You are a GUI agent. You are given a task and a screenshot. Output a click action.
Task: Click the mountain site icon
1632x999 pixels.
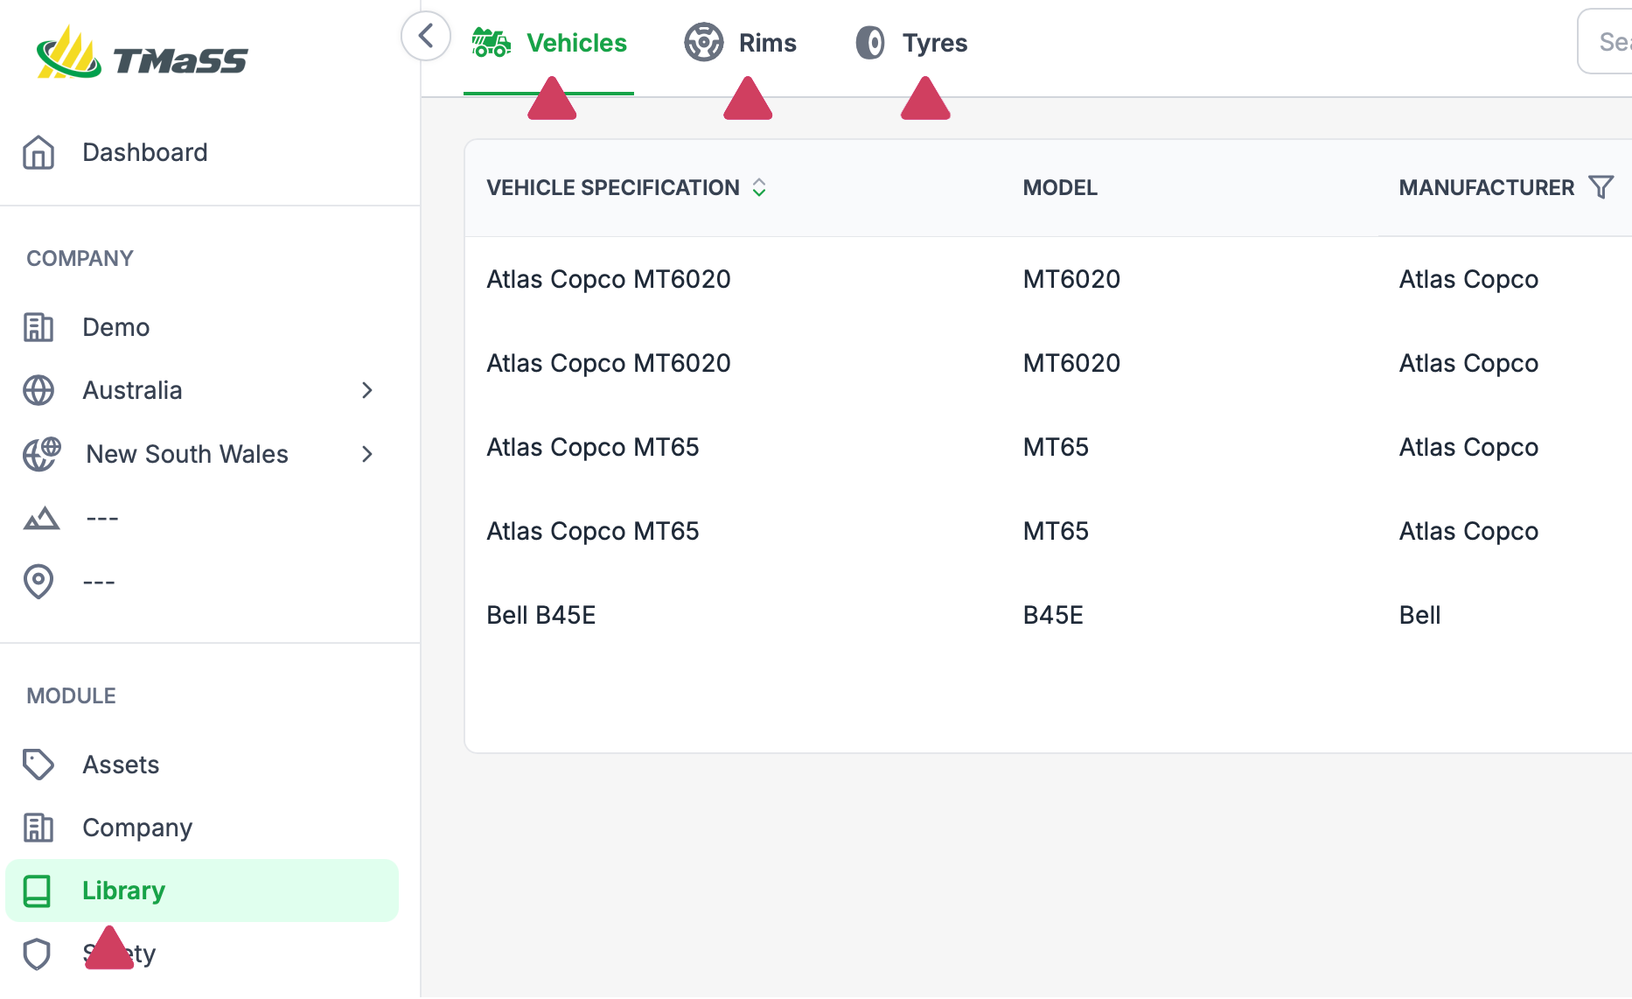[x=41, y=519]
